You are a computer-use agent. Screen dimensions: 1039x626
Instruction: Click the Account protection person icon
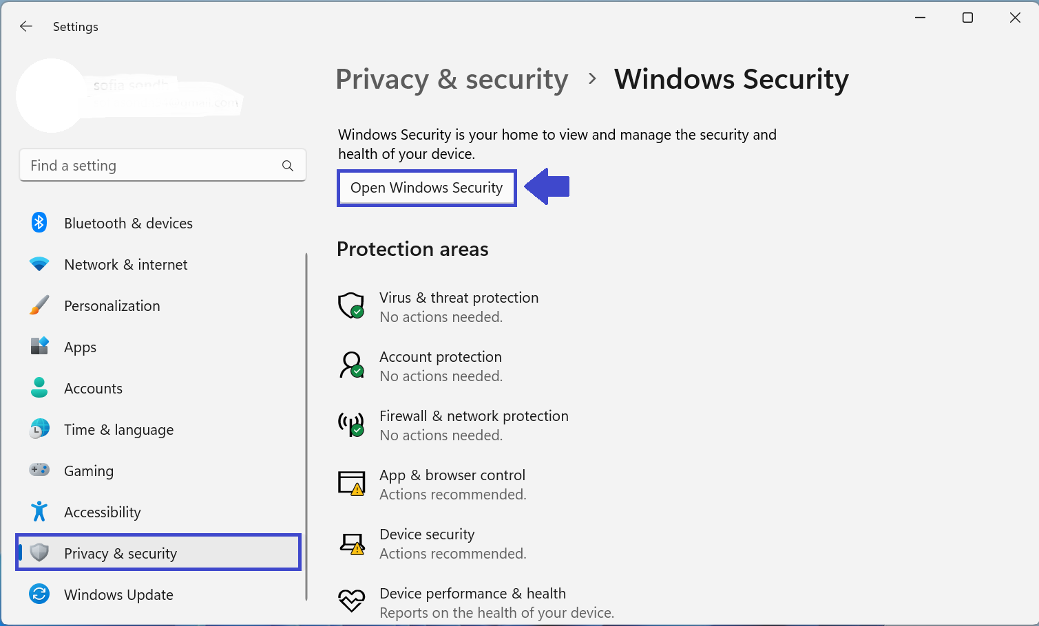point(351,365)
